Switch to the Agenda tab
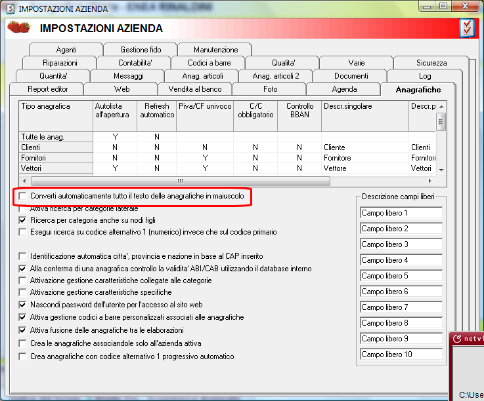This screenshot has height=401, width=484. [344, 89]
